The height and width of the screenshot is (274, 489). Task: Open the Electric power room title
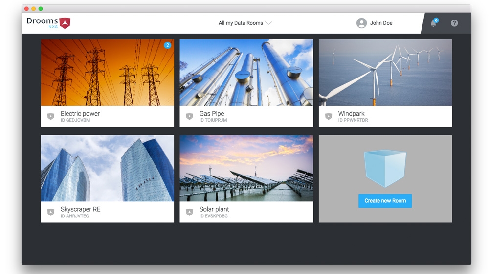click(x=80, y=114)
